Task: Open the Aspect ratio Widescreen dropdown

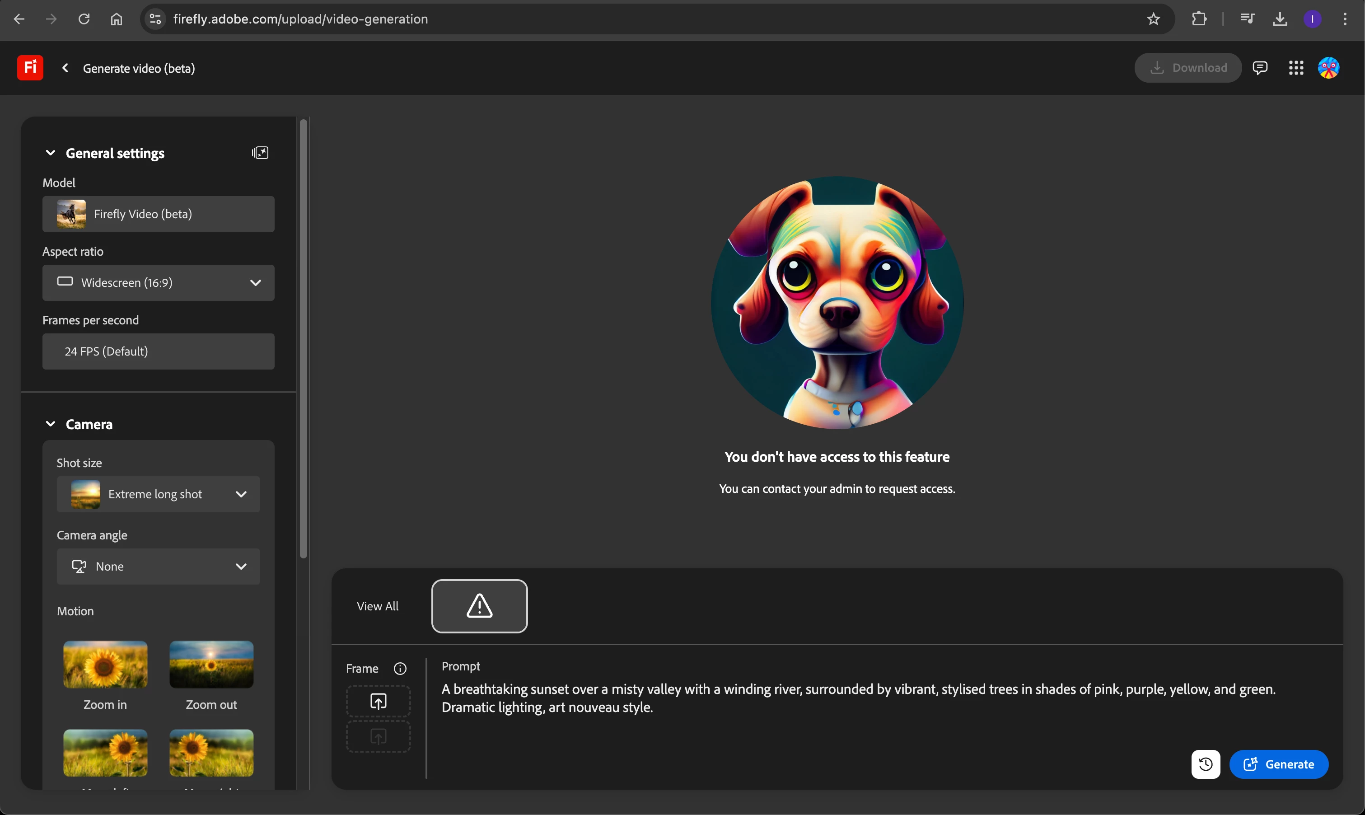Action: point(158,282)
